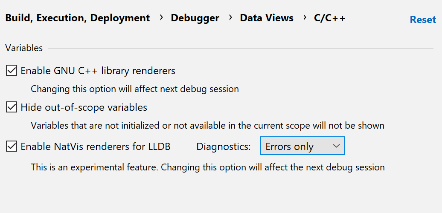442x213 pixels.
Task: Toggle the Enable GNU C++ library renderers checkbox
Action: (11, 70)
